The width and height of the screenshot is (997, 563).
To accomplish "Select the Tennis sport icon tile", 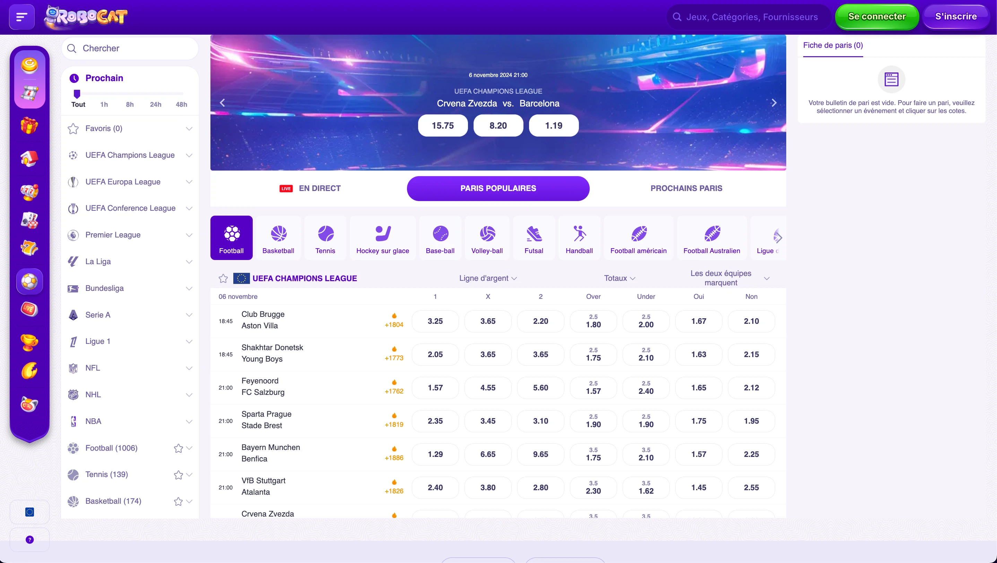I will (325, 238).
